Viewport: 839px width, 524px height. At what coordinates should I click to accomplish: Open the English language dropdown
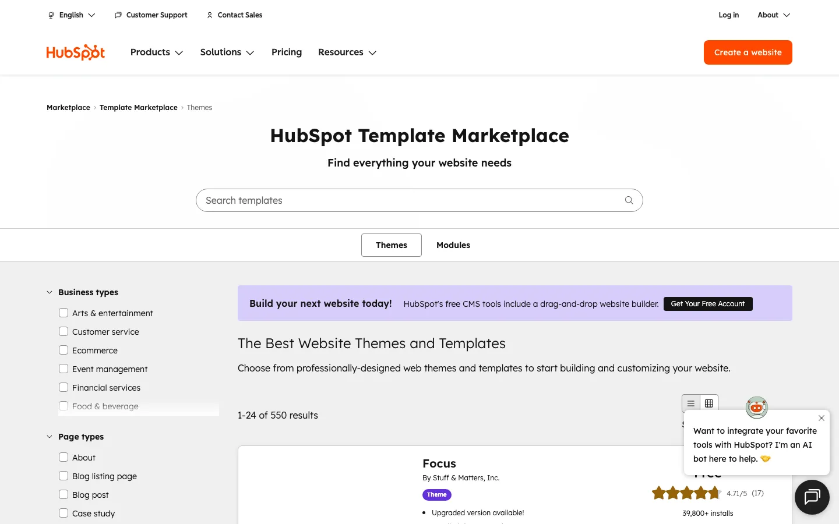[x=71, y=15]
